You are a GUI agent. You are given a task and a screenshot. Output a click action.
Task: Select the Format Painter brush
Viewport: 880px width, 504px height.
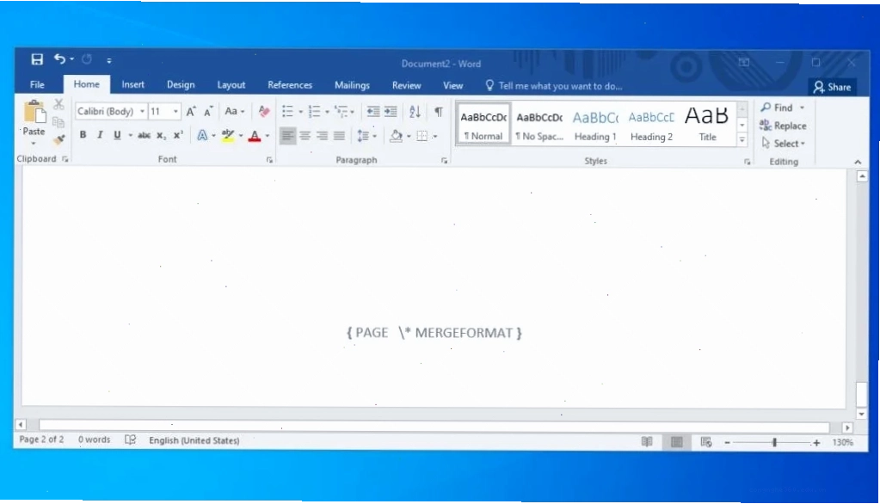(x=58, y=139)
